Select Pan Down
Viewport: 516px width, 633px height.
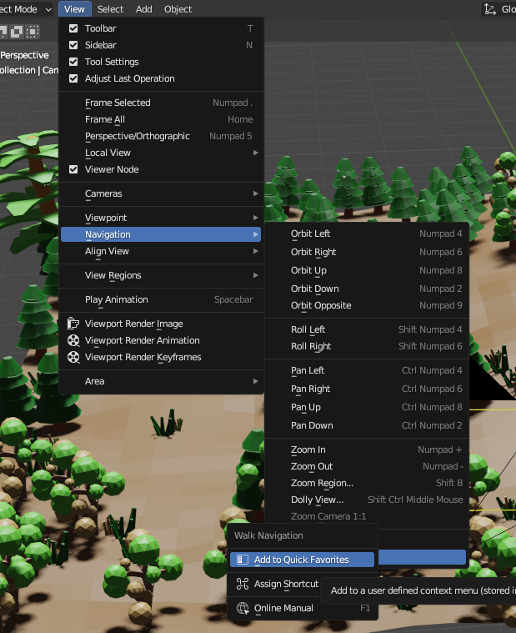[367, 425]
